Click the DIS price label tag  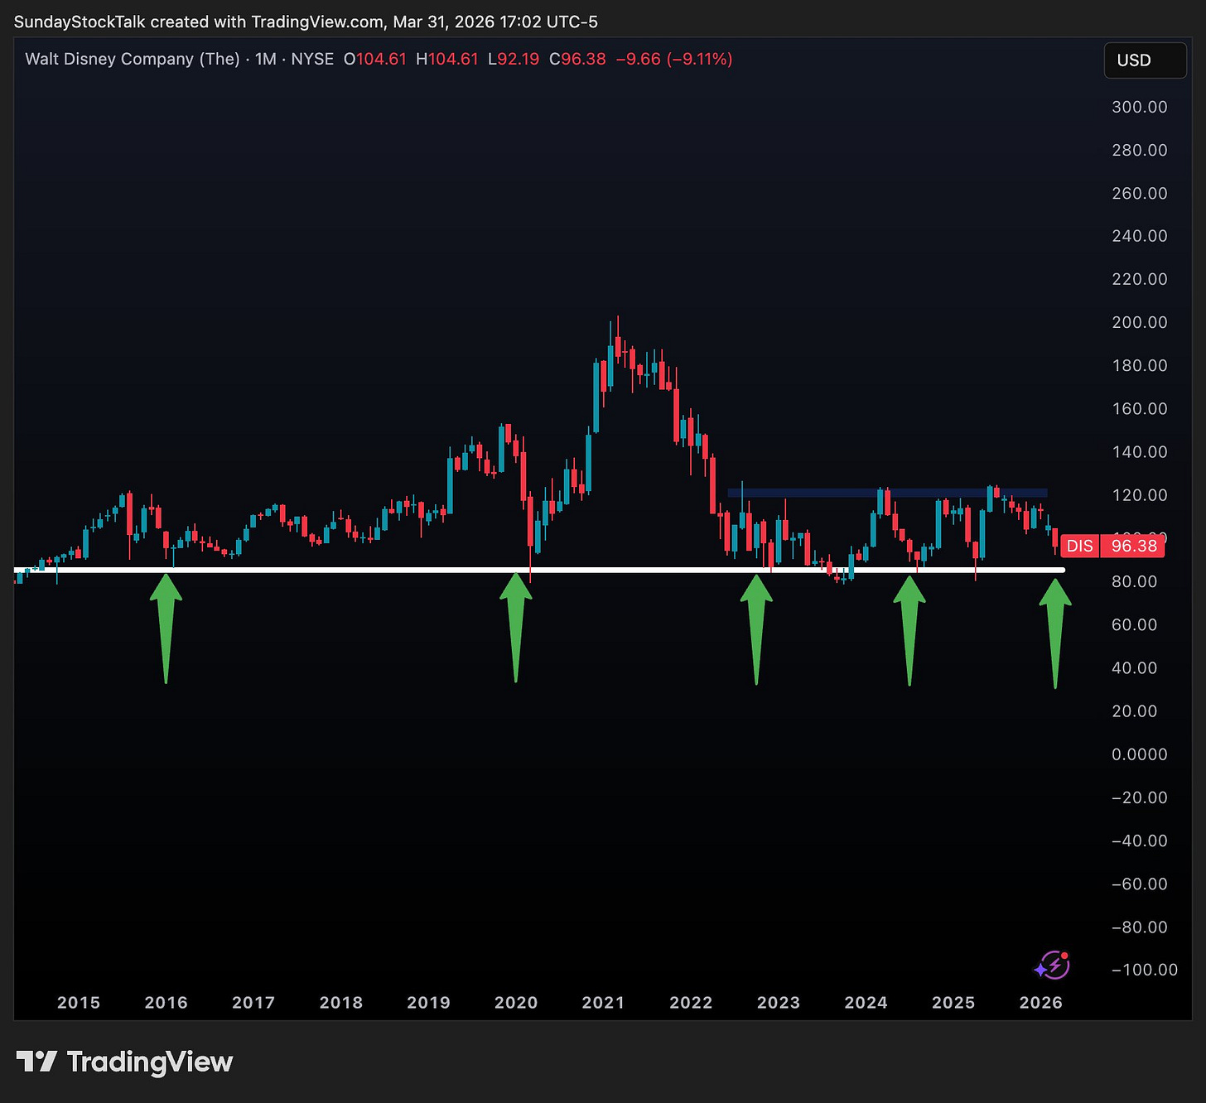[1079, 546]
